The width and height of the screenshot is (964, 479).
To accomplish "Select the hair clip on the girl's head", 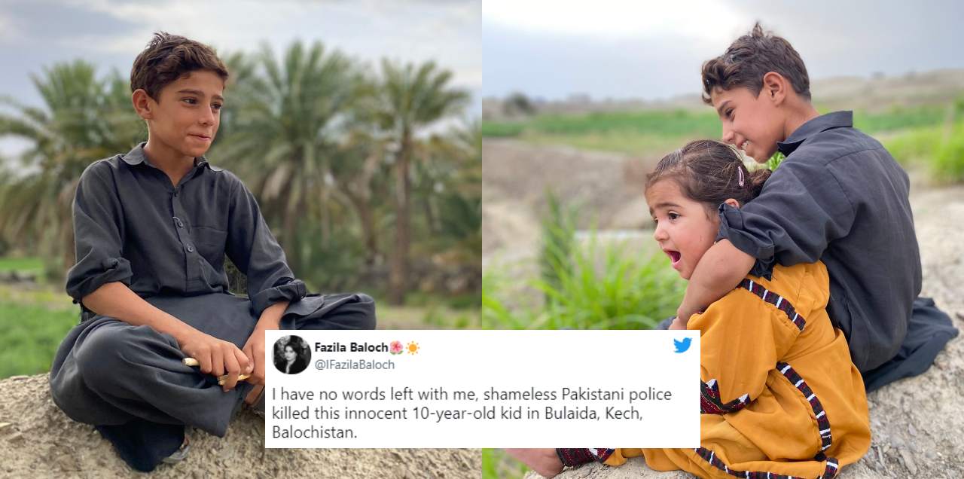I will coord(741,176).
